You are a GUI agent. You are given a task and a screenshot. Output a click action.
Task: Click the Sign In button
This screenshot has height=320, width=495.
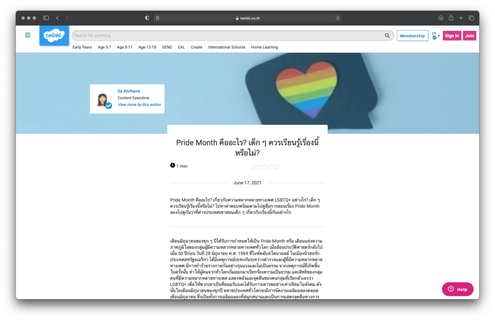pos(452,36)
